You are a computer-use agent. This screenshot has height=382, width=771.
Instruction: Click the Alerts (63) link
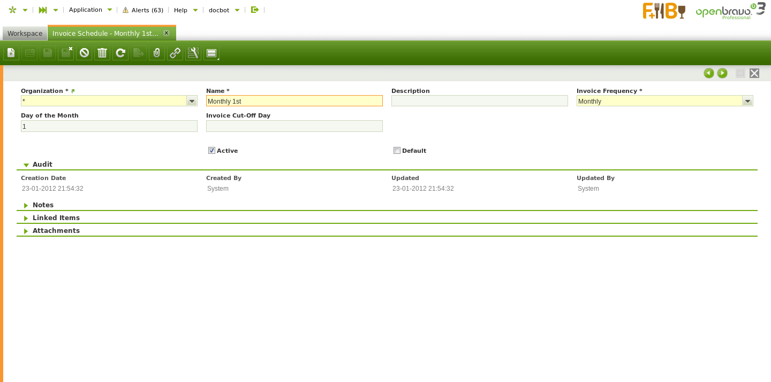point(143,10)
